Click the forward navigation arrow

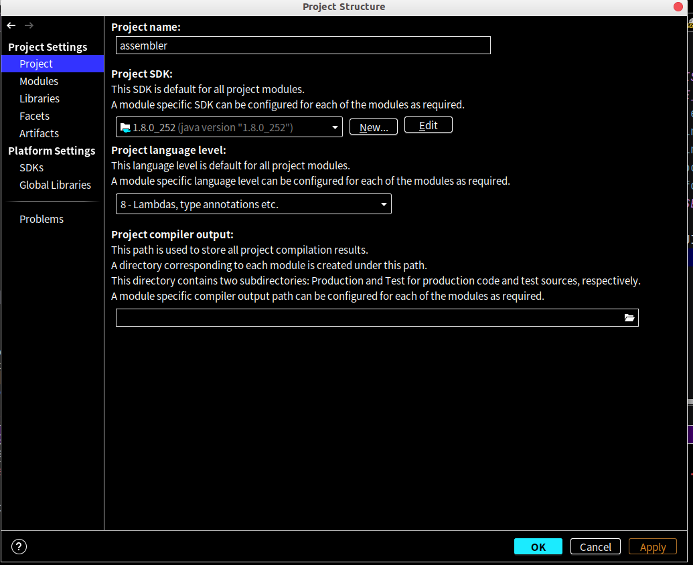pos(29,25)
